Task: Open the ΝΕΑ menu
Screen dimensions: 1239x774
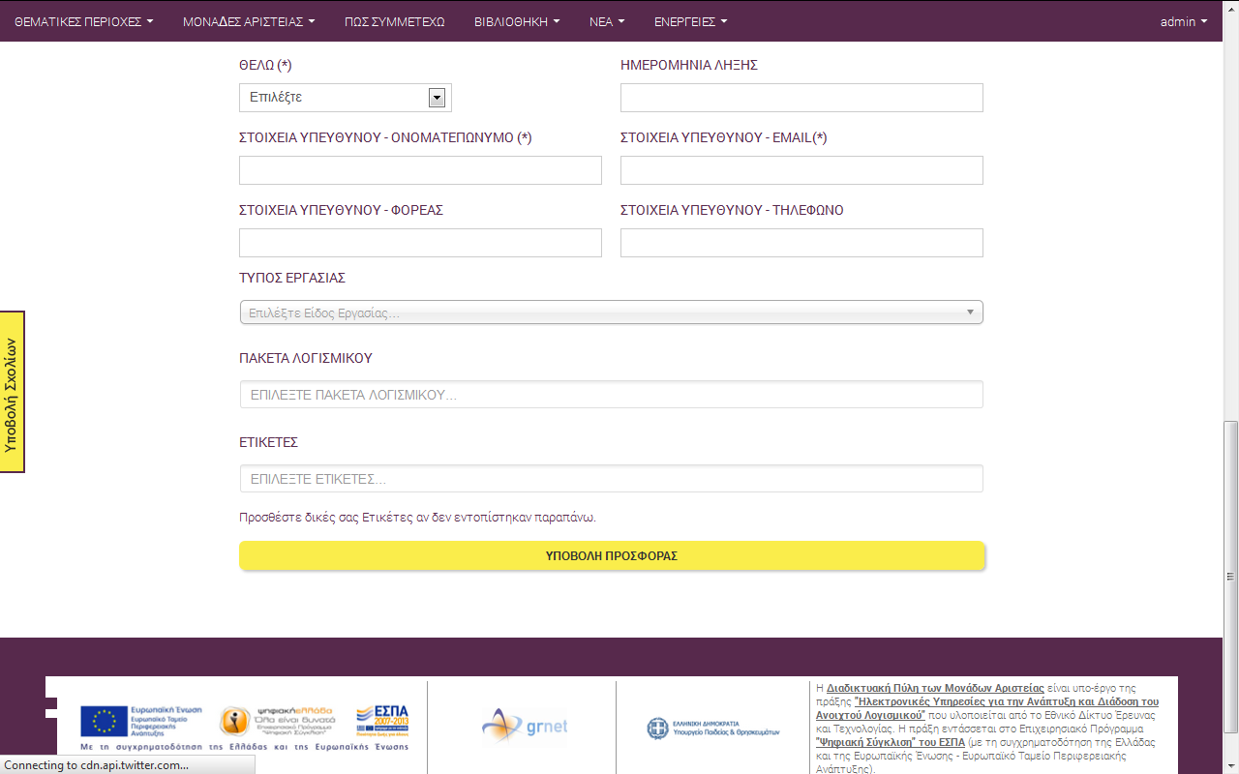Action: pyautogui.click(x=607, y=21)
